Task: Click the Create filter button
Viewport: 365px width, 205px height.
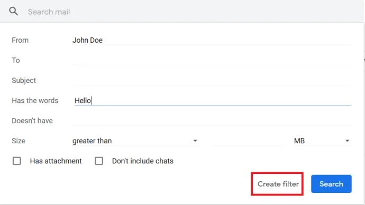Action: point(278,184)
